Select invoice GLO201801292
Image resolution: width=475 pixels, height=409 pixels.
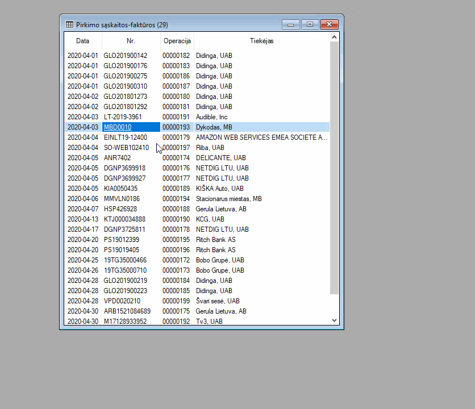tap(126, 107)
